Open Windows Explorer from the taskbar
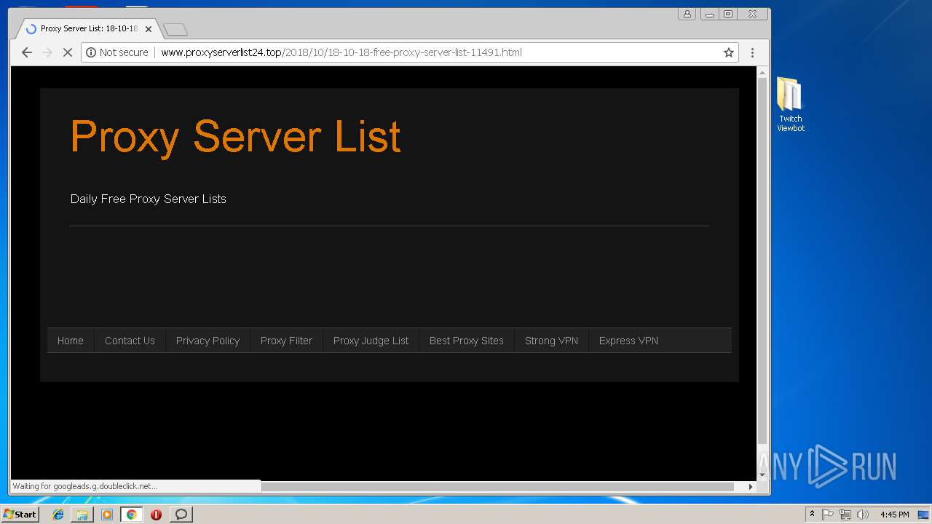932x524 pixels. pos(82,515)
